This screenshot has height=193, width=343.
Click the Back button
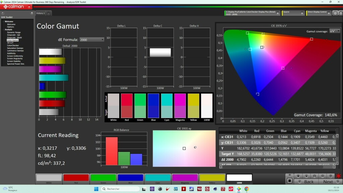306,182
